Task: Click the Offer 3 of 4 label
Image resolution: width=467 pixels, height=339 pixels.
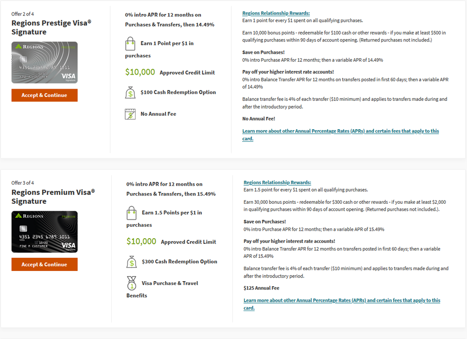Action: point(22,183)
